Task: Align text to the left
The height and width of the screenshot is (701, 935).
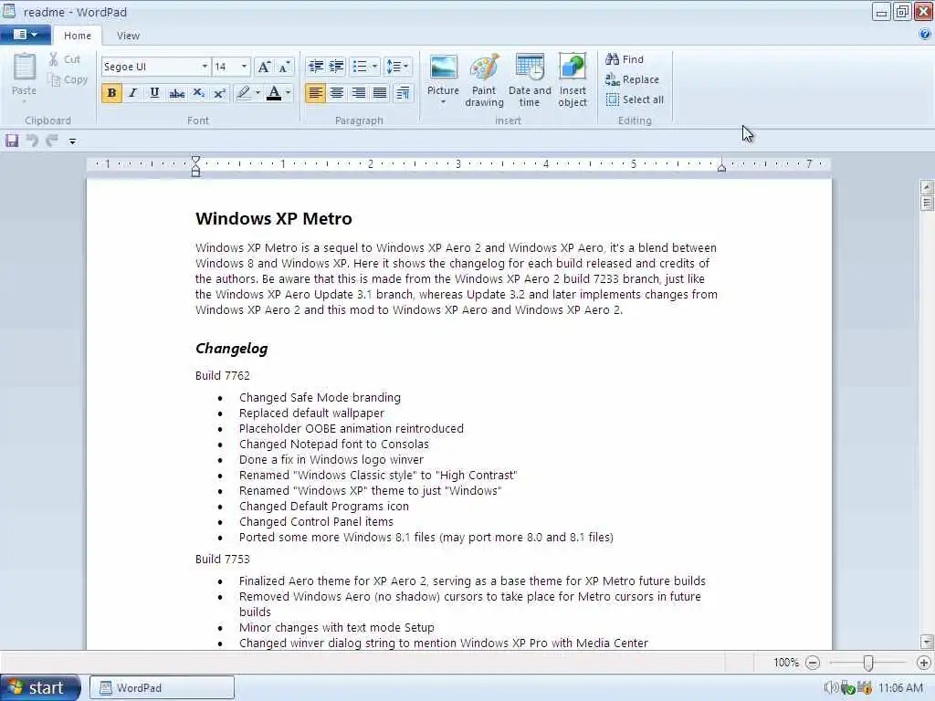Action: [315, 93]
